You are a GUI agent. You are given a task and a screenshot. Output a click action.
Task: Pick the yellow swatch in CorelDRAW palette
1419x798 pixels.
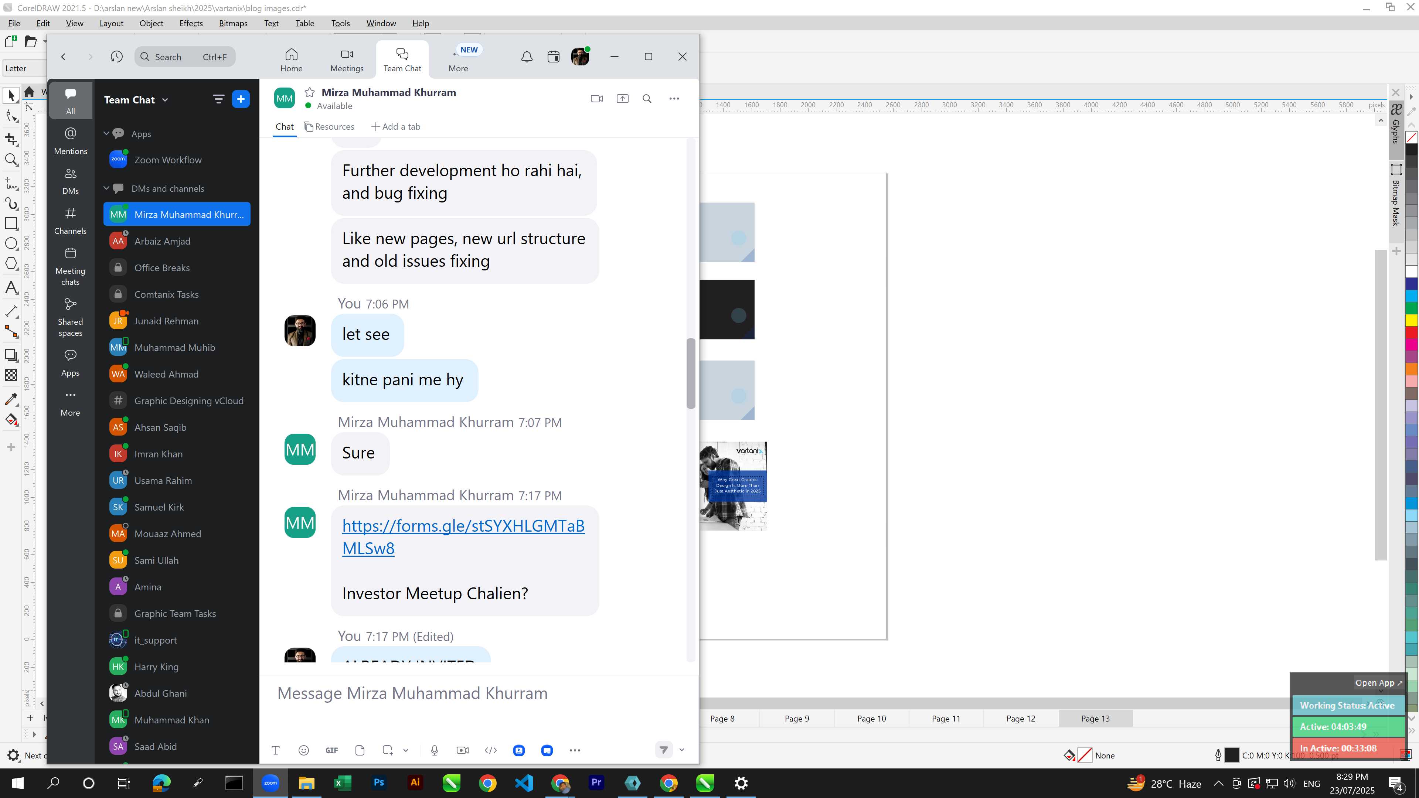point(1412,320)
